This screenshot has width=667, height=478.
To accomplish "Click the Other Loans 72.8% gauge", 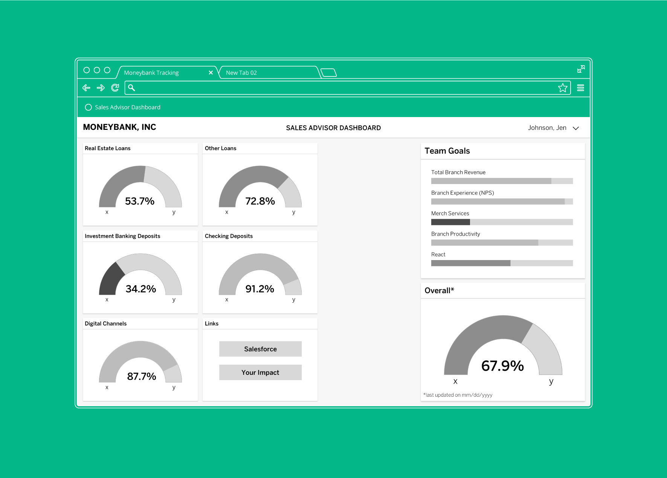I will coord(260,187).
